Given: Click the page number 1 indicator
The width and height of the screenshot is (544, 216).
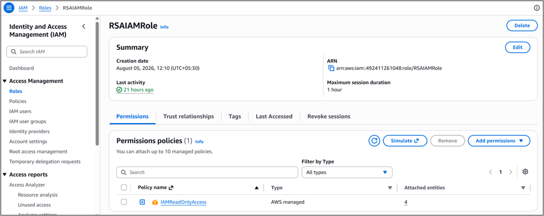Looking at the screenshot, I should pyautogui.click(x=500, y=172).
